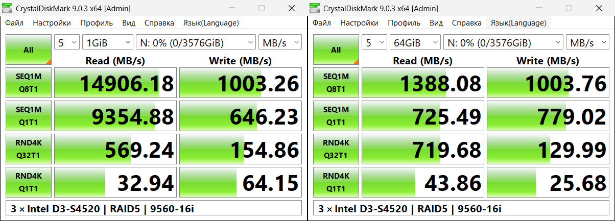
Task: Open Профиль menu in right window
Action: (404, 23)
